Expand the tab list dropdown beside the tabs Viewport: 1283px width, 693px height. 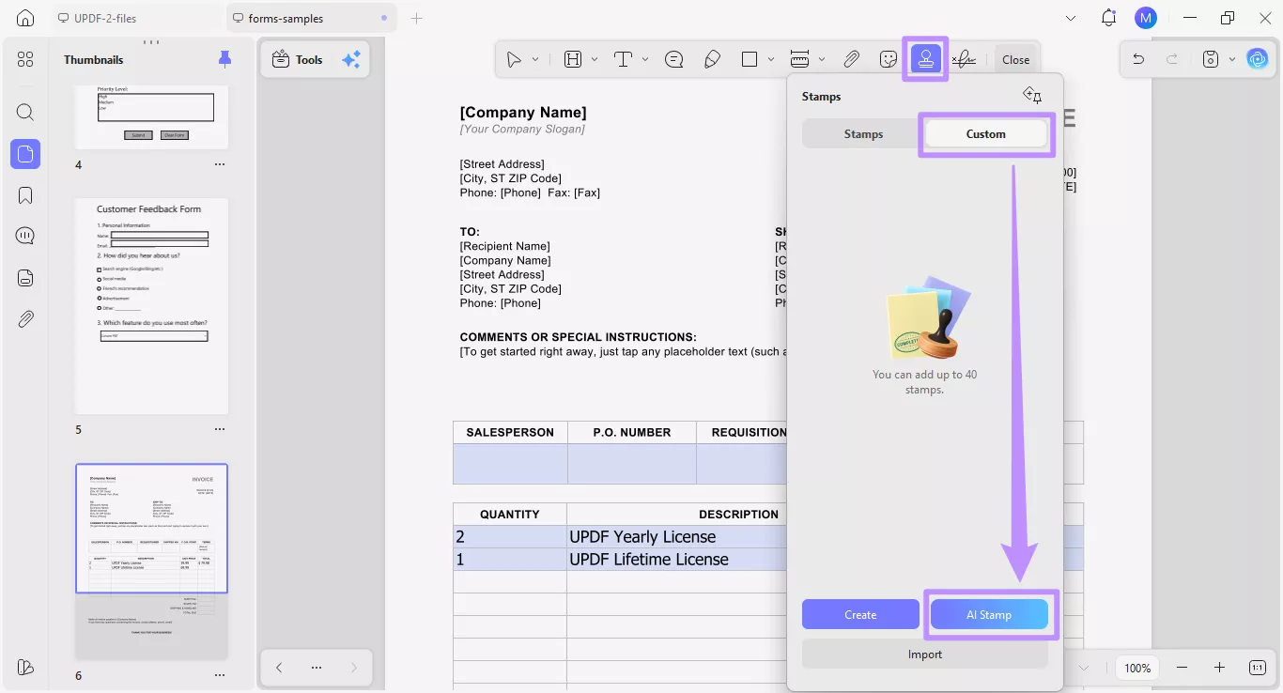(1070, 17)
